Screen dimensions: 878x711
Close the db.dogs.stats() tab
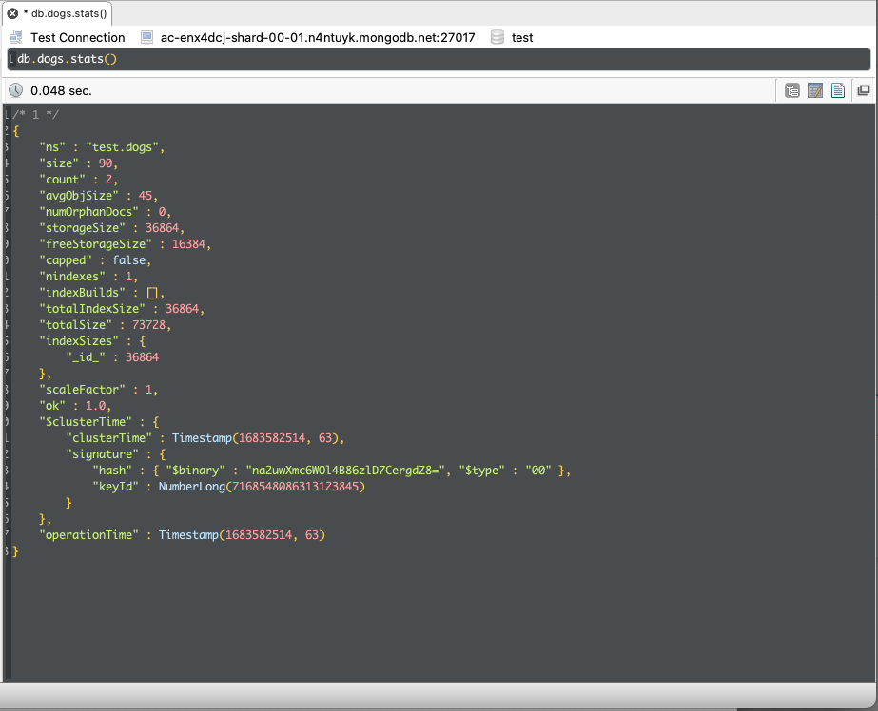[12, 14]
